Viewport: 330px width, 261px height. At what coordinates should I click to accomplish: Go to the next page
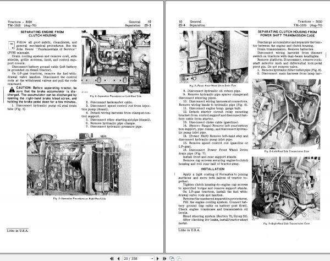pos(158,258)
